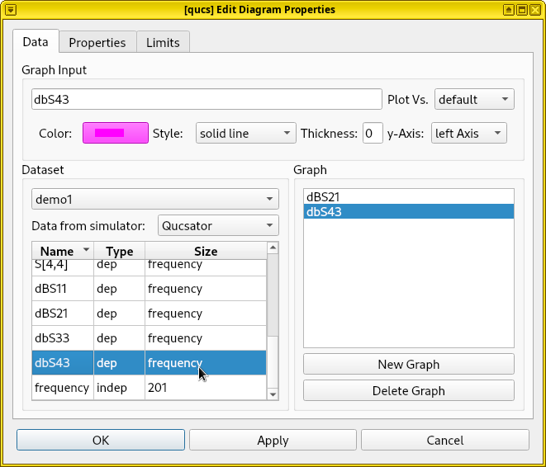Open the window menu icon in title bar
This screenshot has height=467, width=546.
pos(11,10)
